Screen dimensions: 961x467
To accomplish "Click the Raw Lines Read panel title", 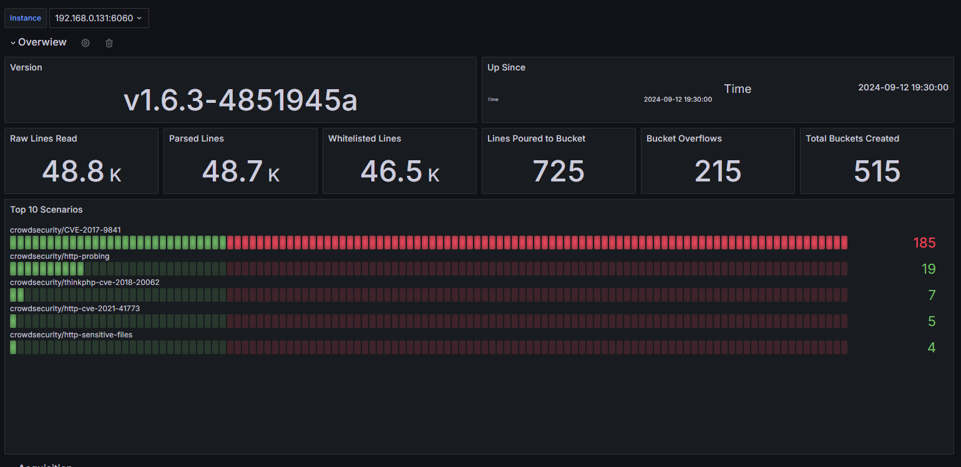I will pos(44,138).
